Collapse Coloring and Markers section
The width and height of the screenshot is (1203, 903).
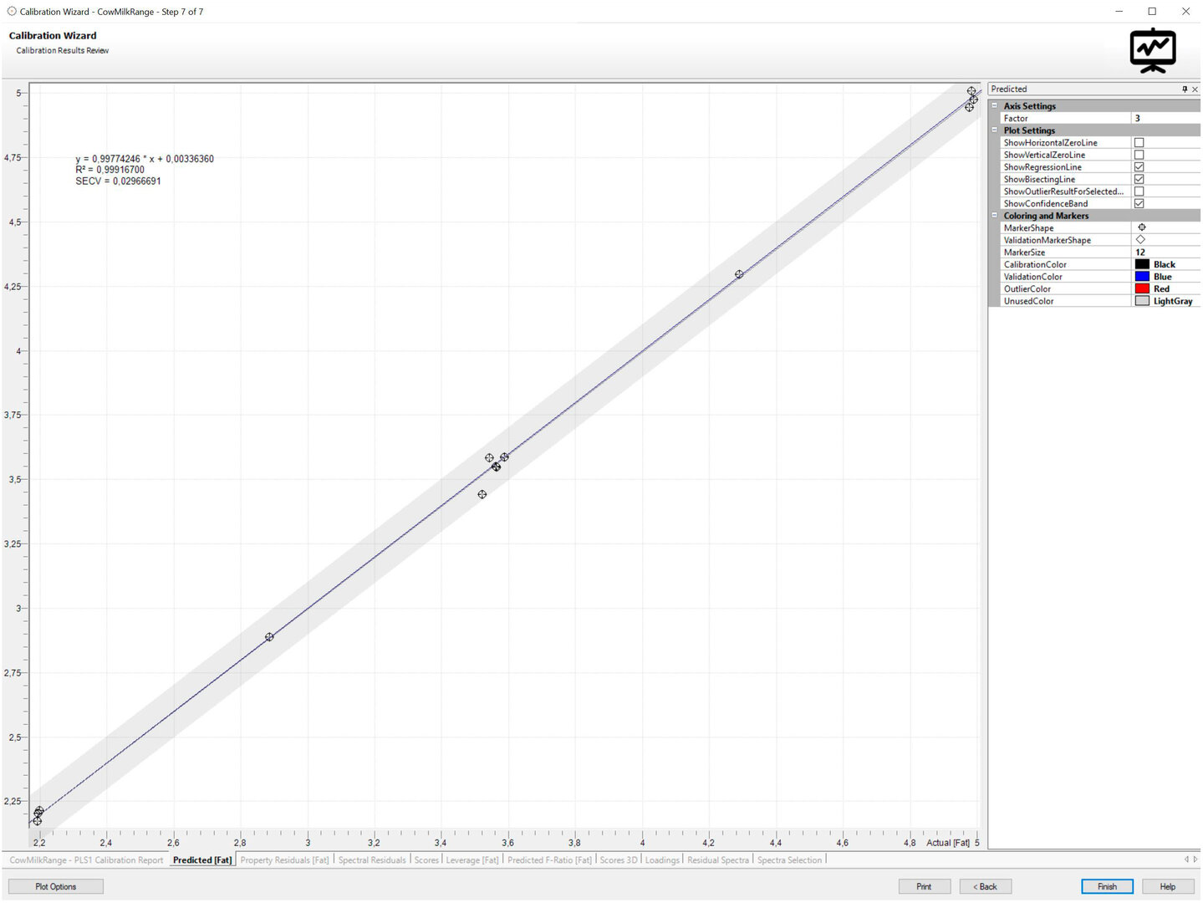click(994, 216)
